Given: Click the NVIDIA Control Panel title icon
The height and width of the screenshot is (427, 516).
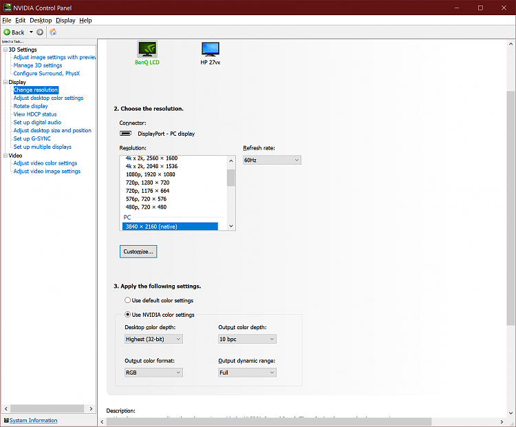Looking at the screenshot, I should (x=8, y=8).
